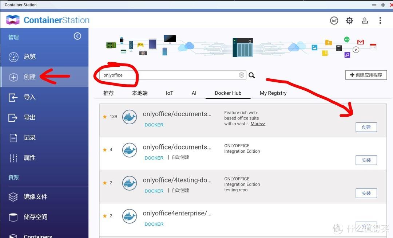Click the 'Integration Edition testing repo' description
The image size is (393, 238).
coord(242,184)
